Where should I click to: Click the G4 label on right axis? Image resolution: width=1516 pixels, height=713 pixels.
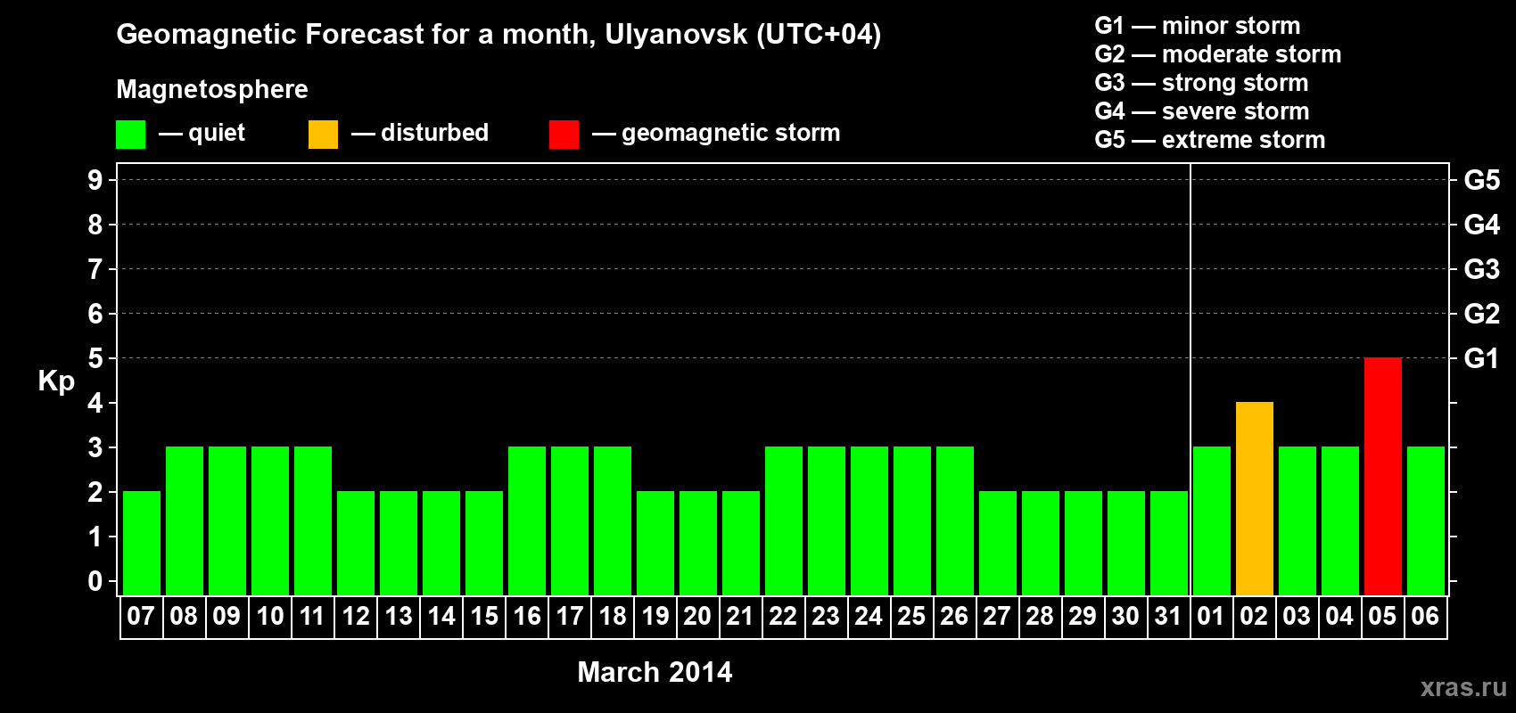(1481, 225)
